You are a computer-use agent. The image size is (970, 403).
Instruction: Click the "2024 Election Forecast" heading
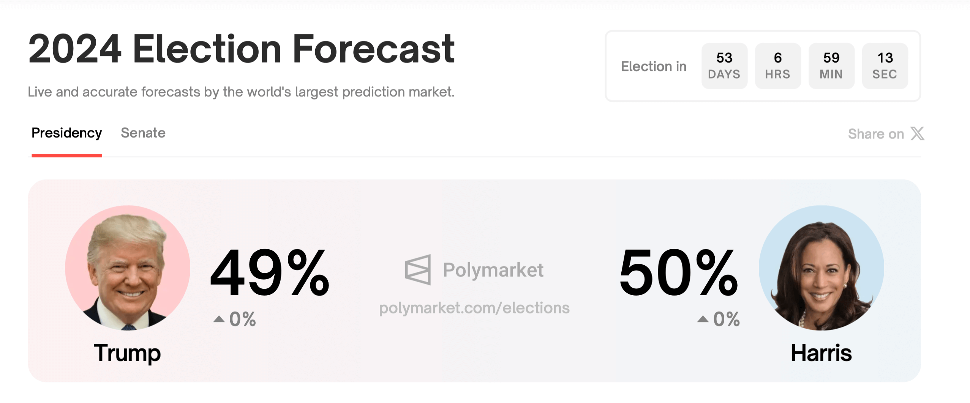coord(241,49)
